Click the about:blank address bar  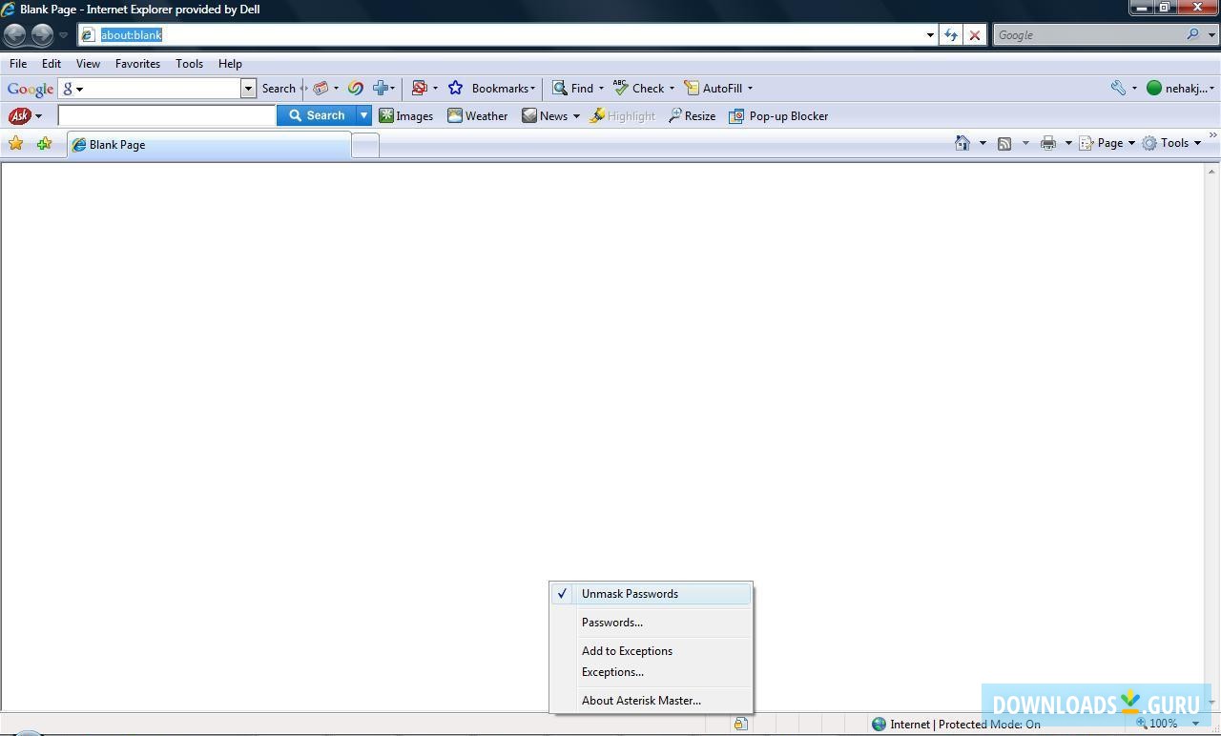506,35
